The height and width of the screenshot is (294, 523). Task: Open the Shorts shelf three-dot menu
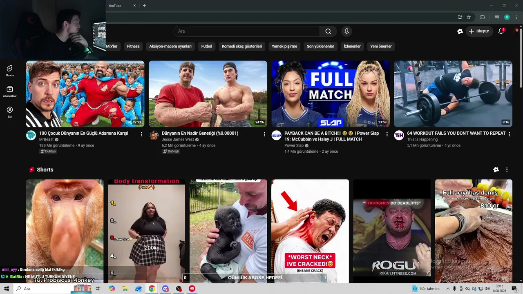[507, 169]
